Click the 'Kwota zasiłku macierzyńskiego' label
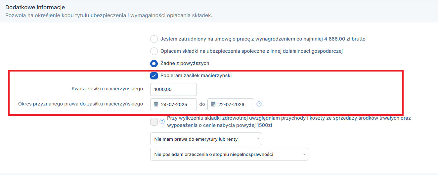Image resolution: width=438 pixels, height=175 pixels. point(107,89)
